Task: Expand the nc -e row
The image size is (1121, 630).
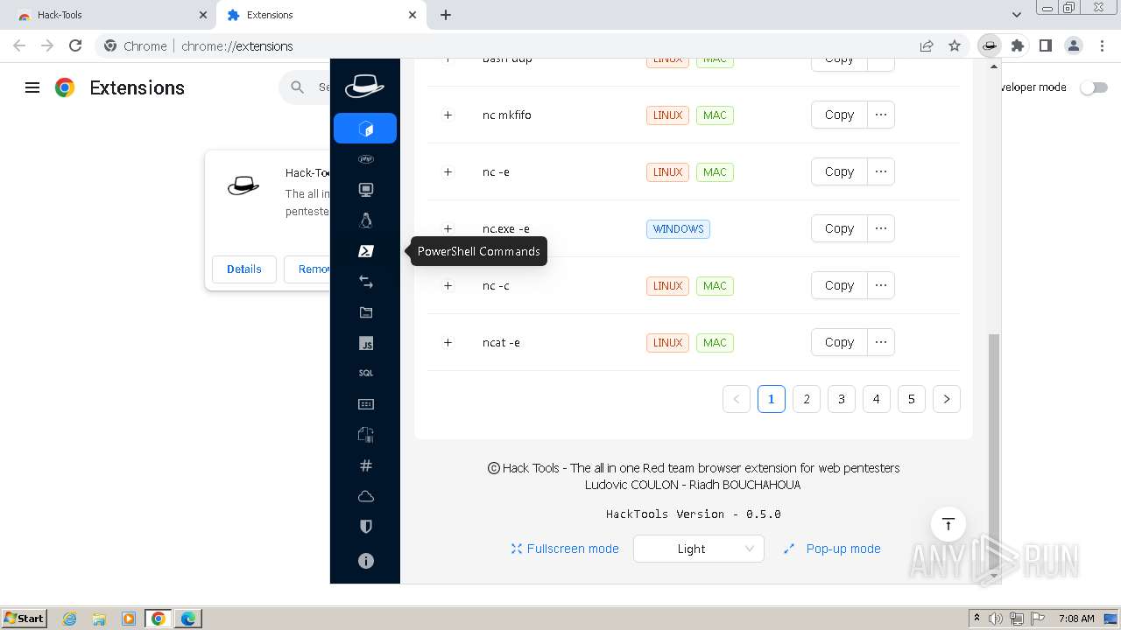Action: click(x=448, y=171)
